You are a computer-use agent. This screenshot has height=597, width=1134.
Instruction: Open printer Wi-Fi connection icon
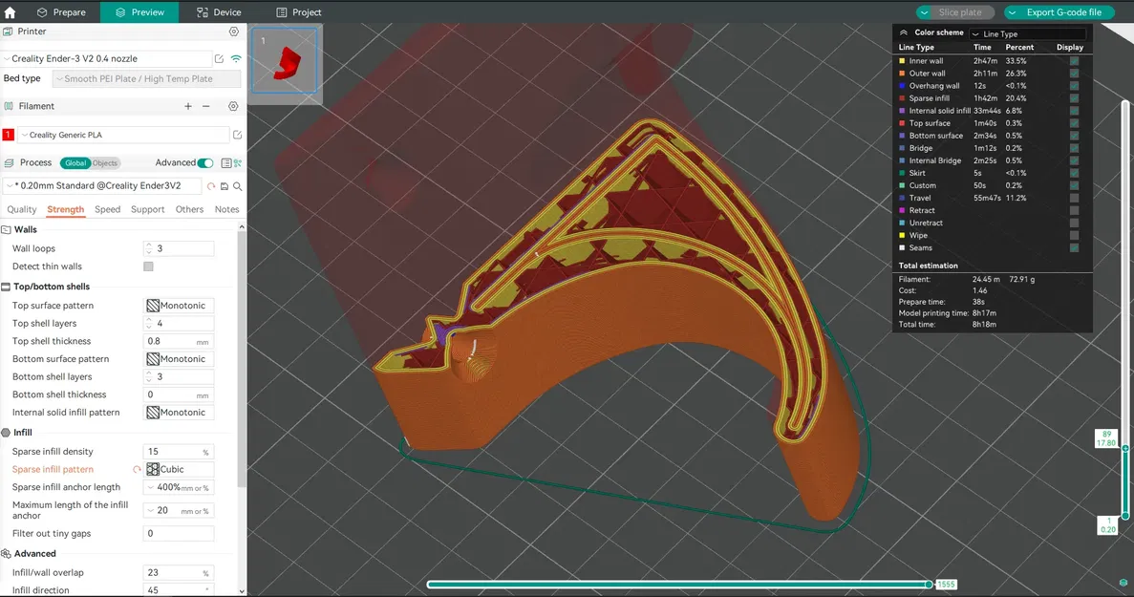point(236,58)
